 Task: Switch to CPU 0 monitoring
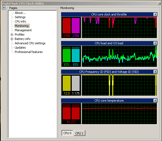point(67,133)
